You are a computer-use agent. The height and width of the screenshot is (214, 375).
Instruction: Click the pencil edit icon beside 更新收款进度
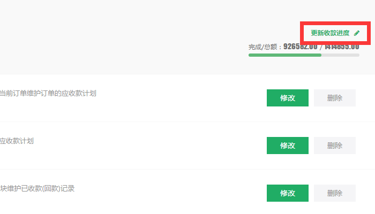coord(357,33)
